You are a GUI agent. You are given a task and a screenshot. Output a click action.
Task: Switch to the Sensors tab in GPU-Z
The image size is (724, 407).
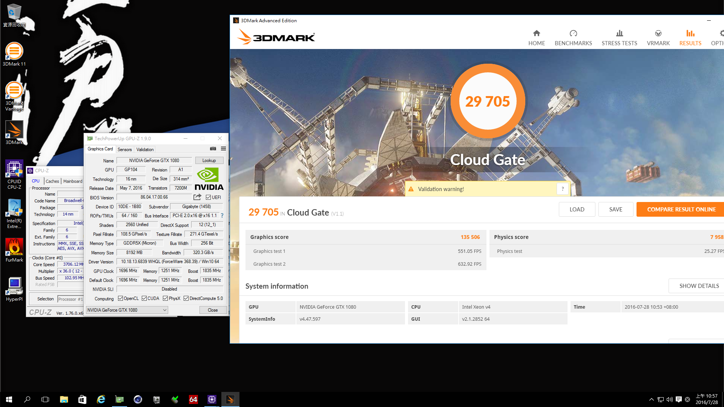(x=124, y=150)
